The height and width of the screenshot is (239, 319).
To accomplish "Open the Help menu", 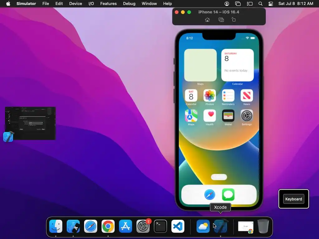I will click(167, 4).
